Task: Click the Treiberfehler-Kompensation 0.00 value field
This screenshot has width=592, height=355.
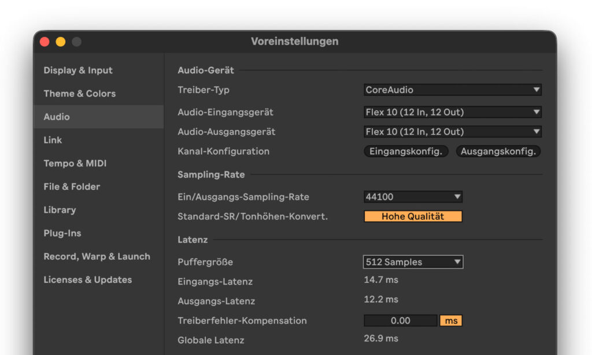Action: (x=400, y=321)
